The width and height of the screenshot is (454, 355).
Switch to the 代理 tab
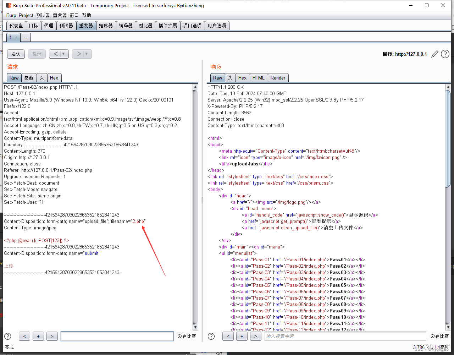click(49, 26)
